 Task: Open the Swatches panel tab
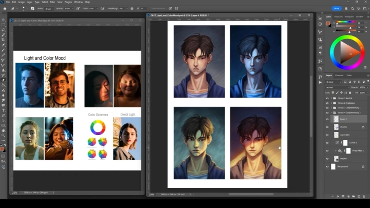[x=339, y=16]
